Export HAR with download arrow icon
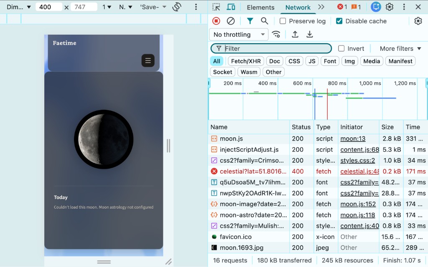The width and height of the screenshot is (428, 267). coord(310,35)
